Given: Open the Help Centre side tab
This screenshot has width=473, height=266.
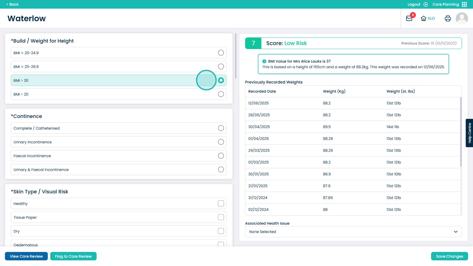Looking at the screenshot, I should 469,133.
